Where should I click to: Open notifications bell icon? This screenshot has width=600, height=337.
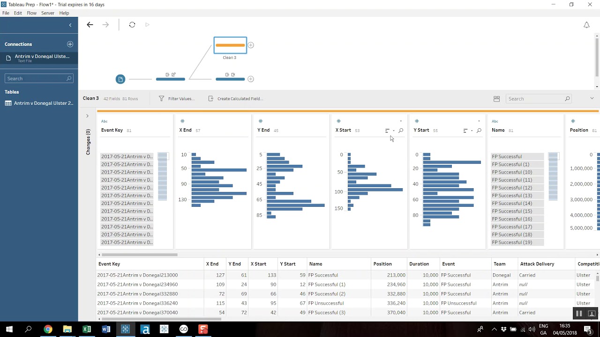(x=586, y=25)
